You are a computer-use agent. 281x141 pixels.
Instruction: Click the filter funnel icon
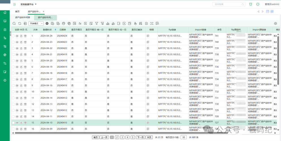96,24
